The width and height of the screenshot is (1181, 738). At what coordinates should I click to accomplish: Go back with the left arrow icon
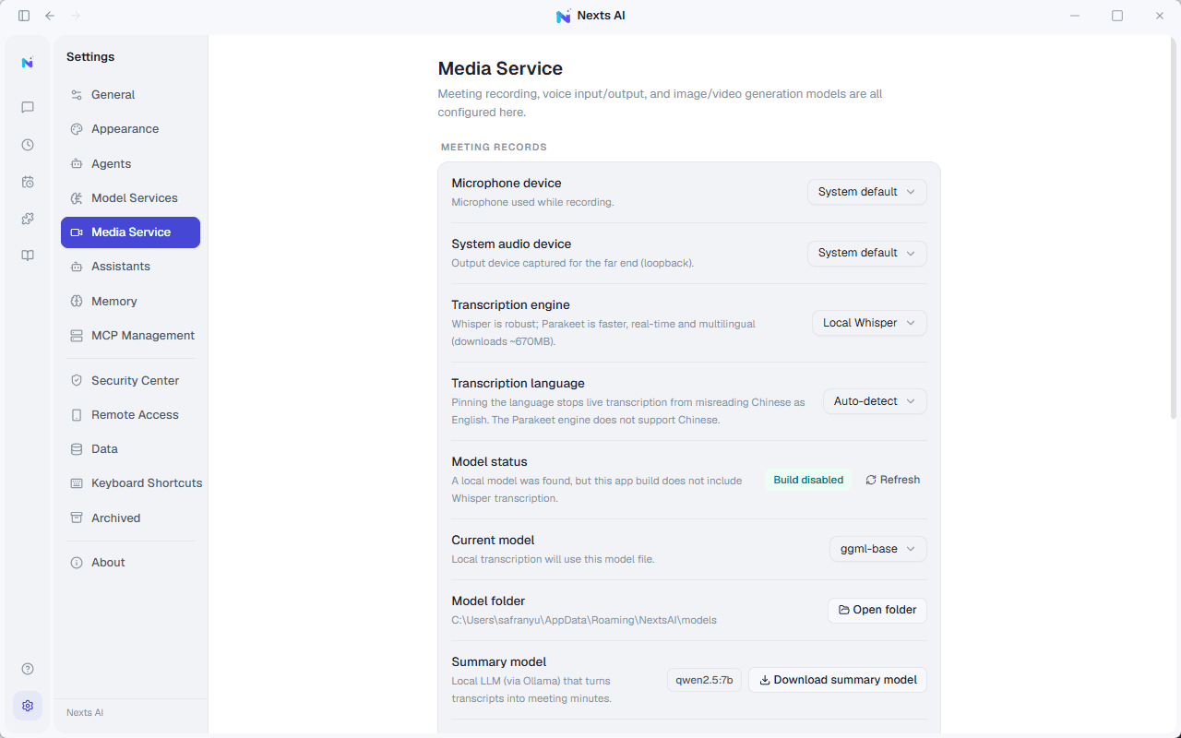(50, 16)
